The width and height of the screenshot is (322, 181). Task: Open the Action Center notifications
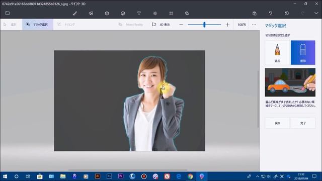[314, 176]
